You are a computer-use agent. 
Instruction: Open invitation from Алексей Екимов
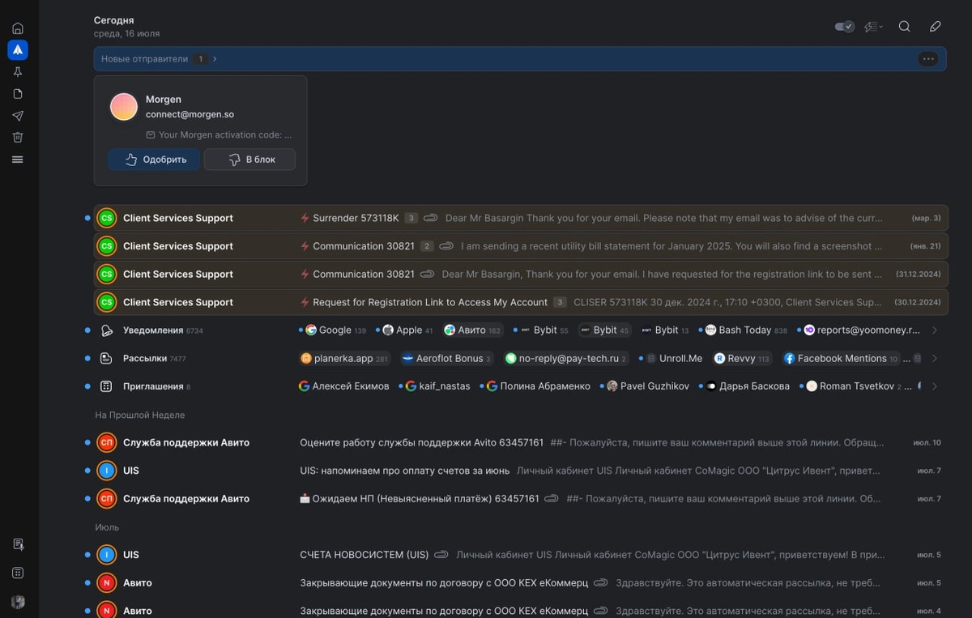[344, 386]
